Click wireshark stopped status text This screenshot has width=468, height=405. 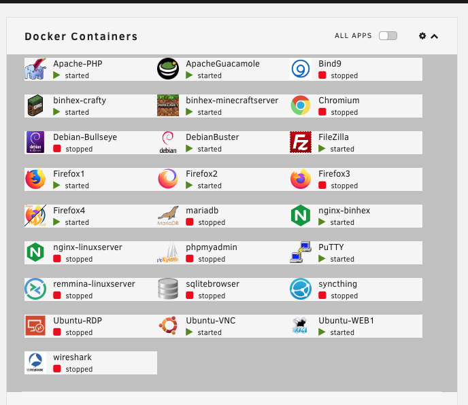tap(79, 369)
